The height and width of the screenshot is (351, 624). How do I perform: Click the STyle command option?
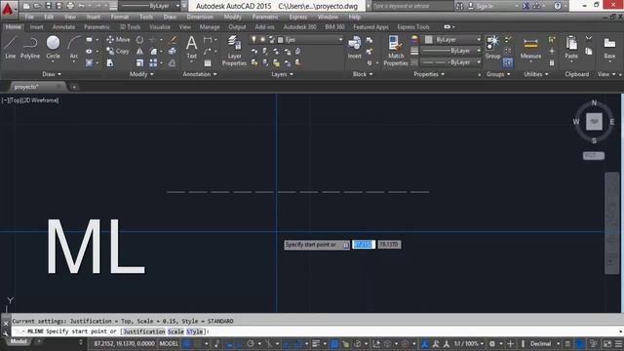(195, 331)
